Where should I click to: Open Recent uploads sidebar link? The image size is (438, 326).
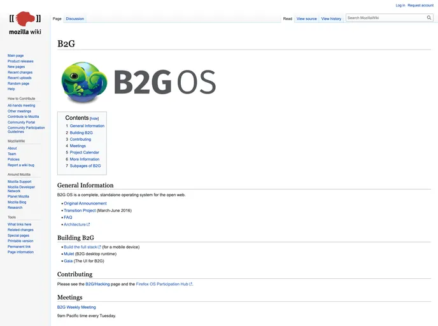coord(20,78)
